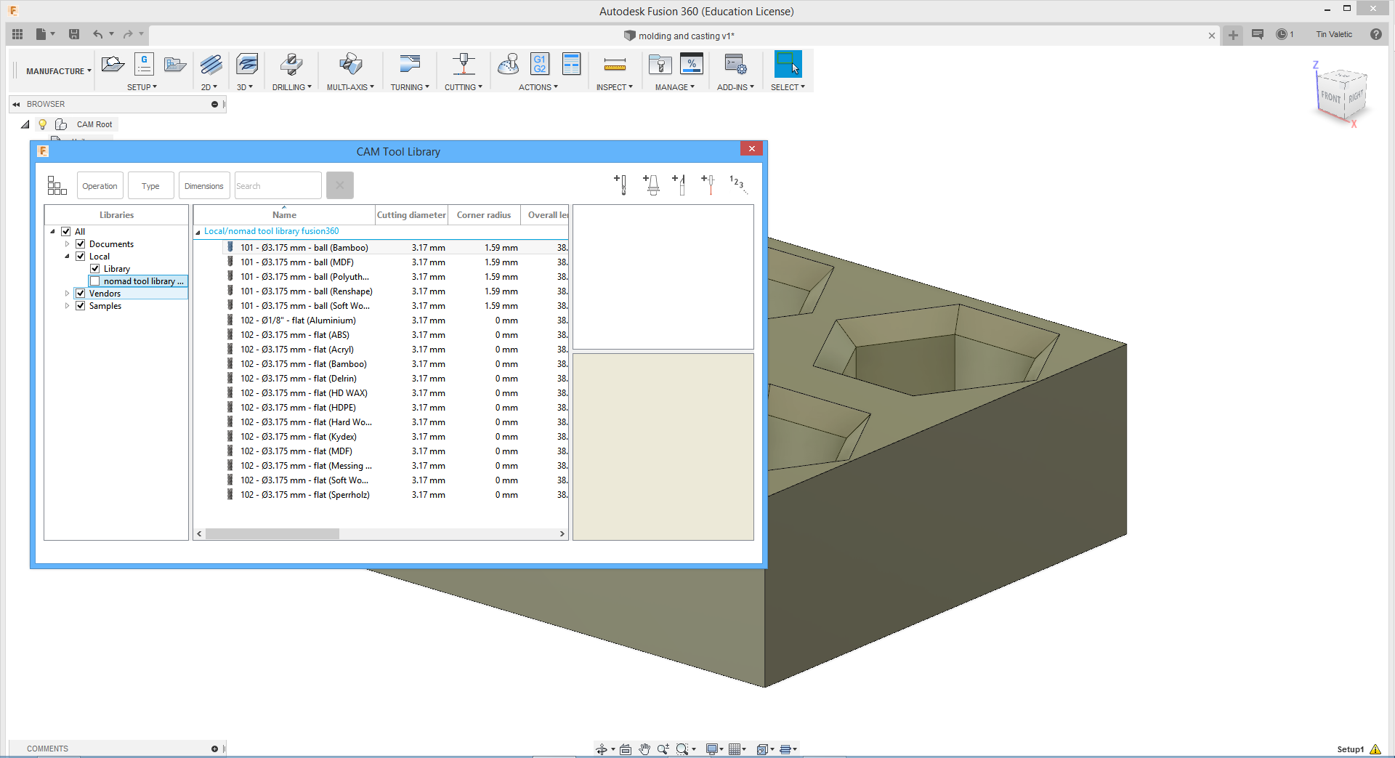
Task: Click the Search field in Tool Library
Action: (x=278, y=186)
